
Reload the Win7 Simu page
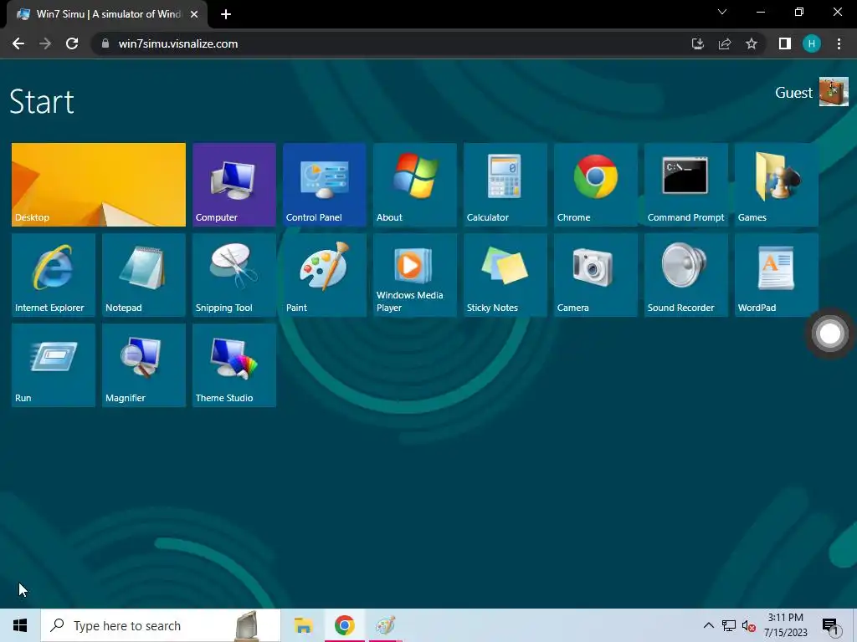[x=72, y=43]
